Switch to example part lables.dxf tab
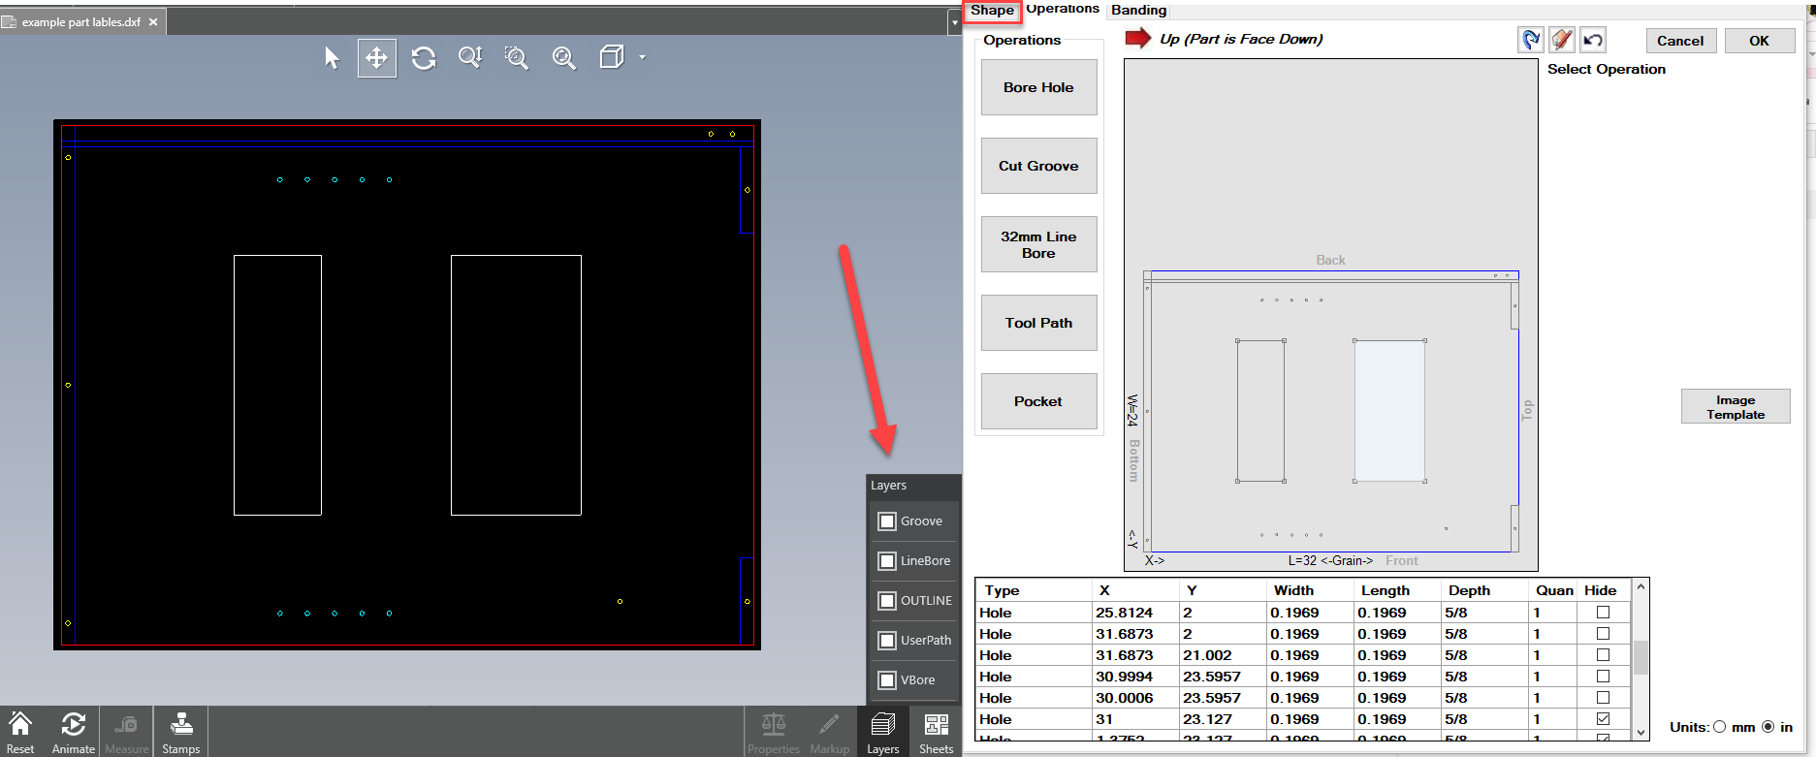Screen dimensions: 1816x757 point(81,22)
